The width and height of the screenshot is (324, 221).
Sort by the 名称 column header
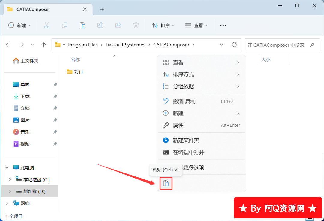click(75, 60)
